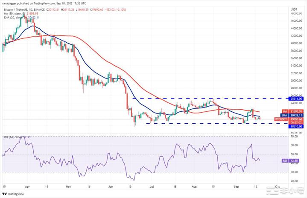Click the lower dashed line at 18510
This screenshot has height=198, width=307.
(x=213, y=124)
